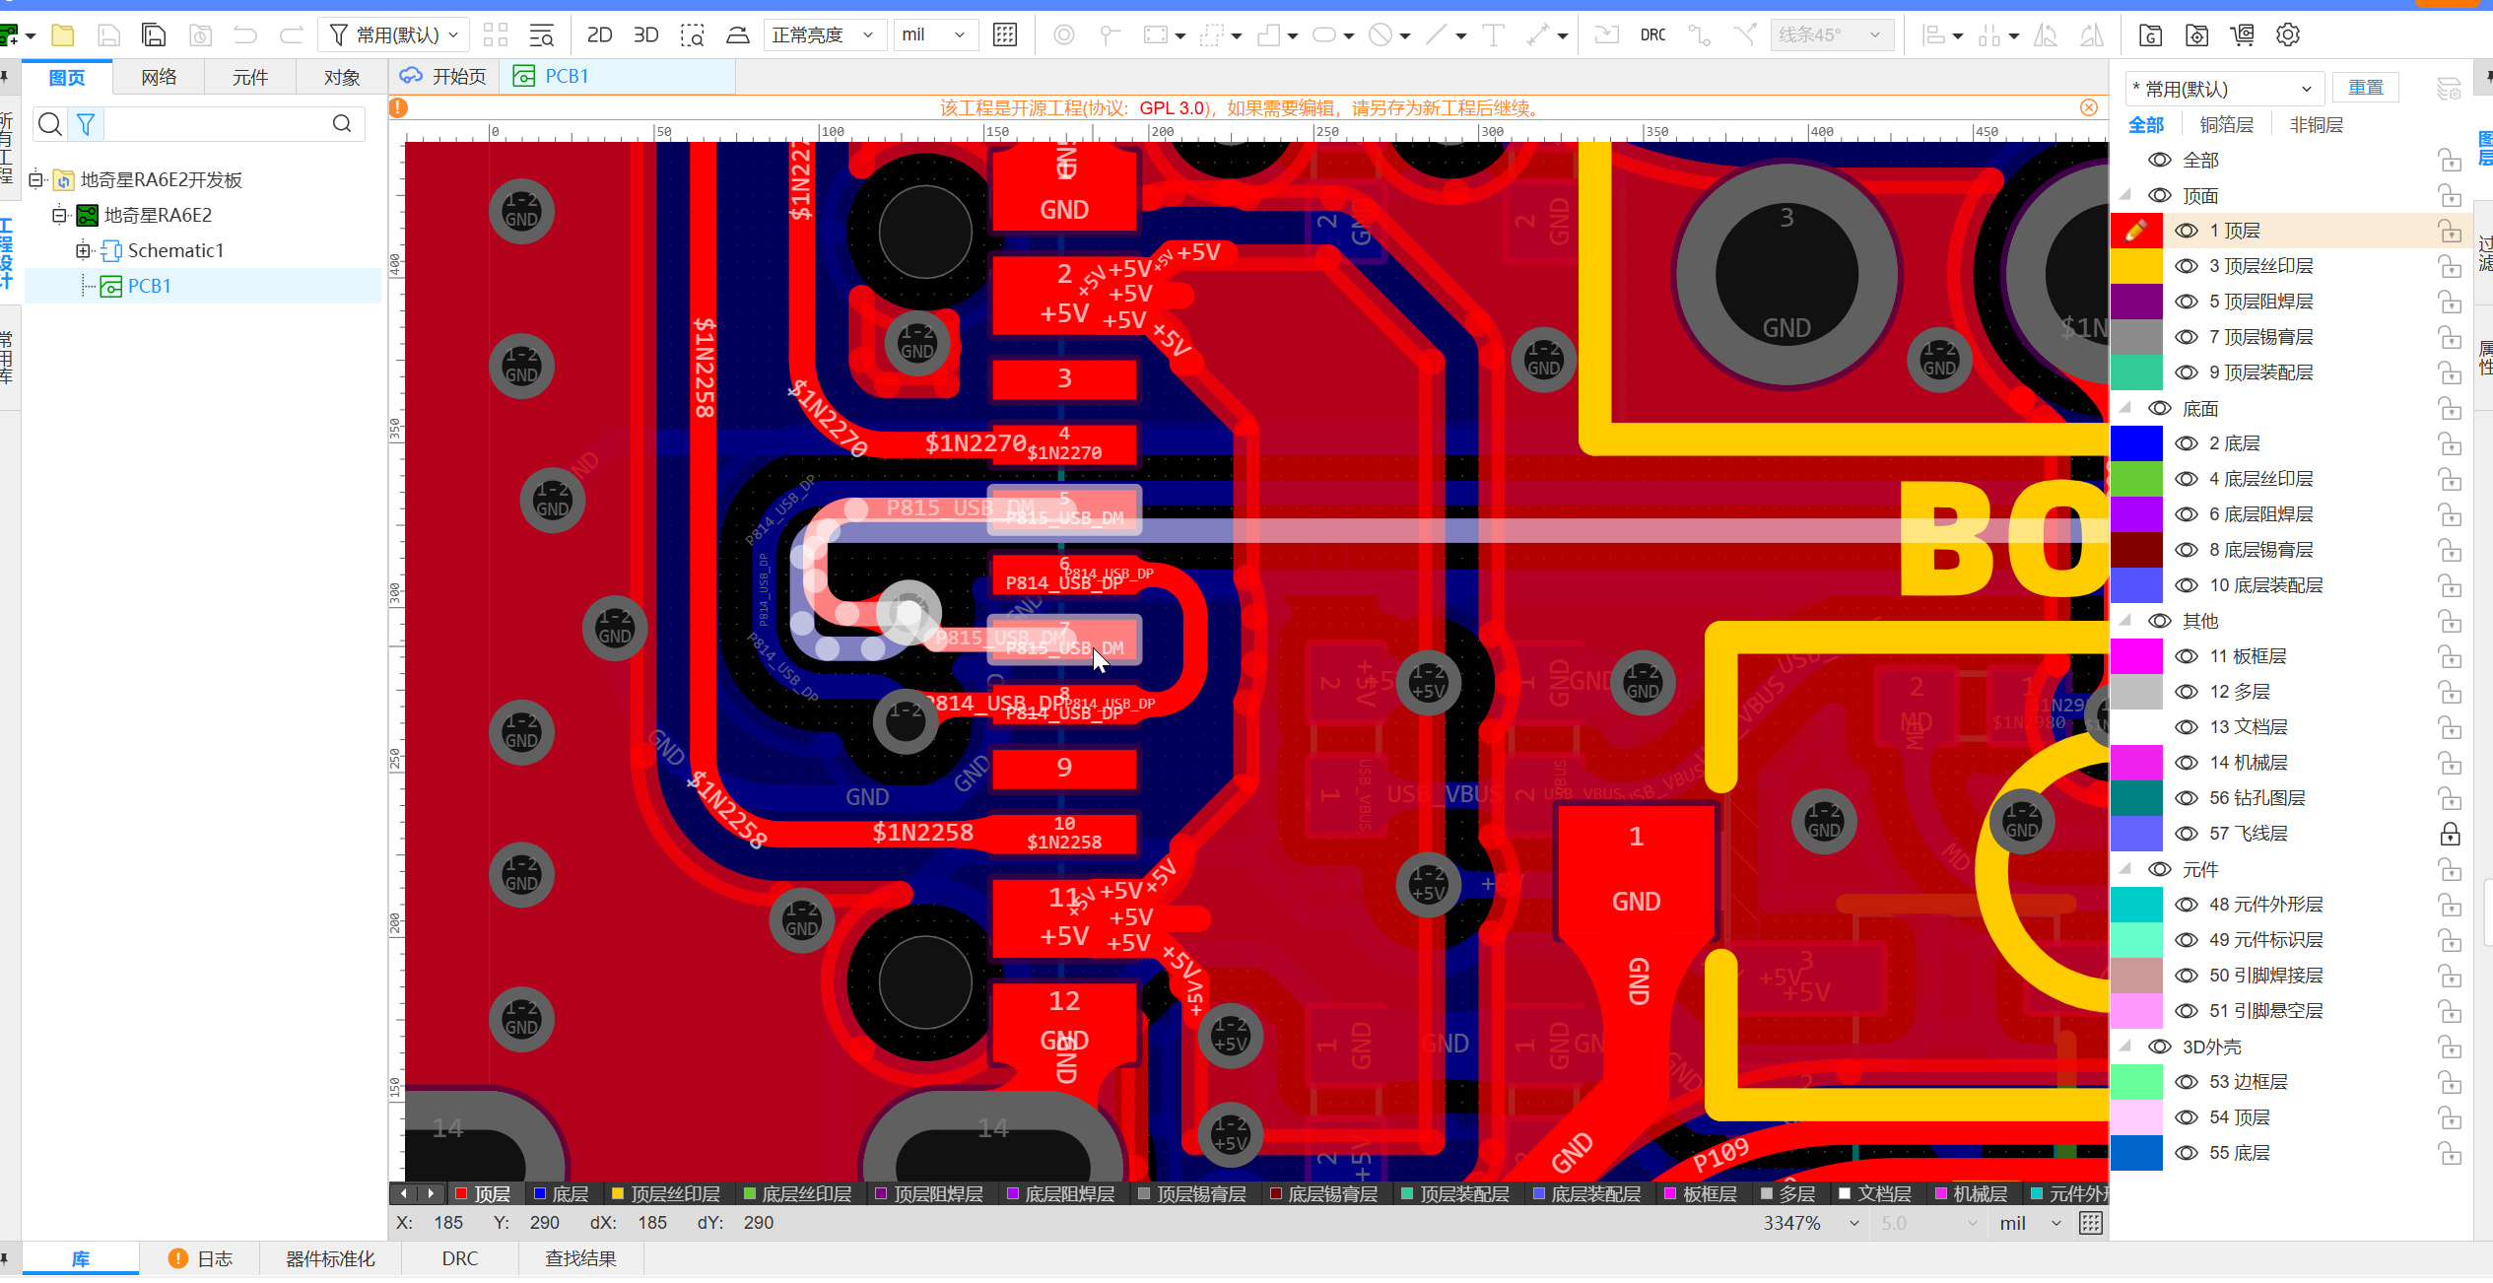Click the filter funnel in search panel
This screenshot has width=2493, height=1283.
(x=86, y=124)
